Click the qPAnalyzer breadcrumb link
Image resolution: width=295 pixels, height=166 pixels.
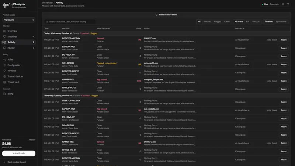pos(47,3)
